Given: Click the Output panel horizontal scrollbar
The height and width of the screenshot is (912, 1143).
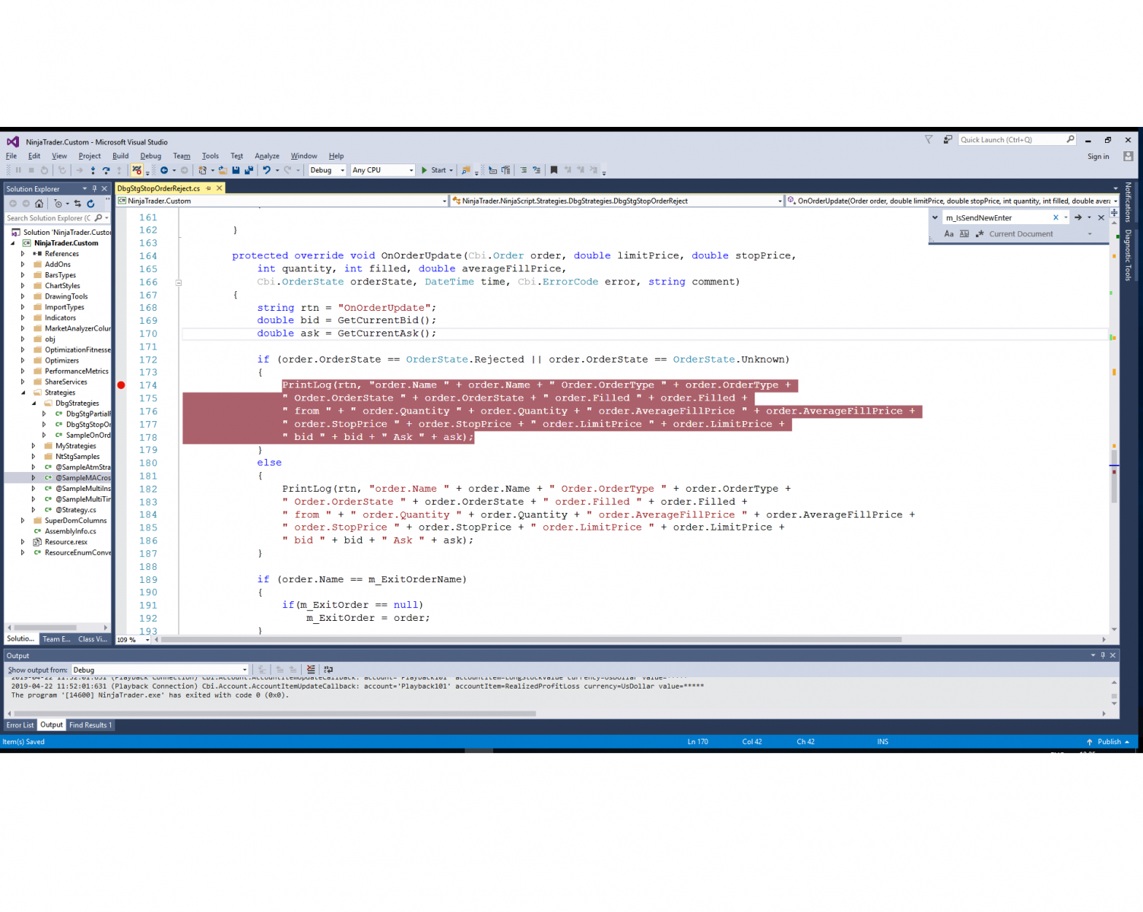Looking at the screenshot, I should (275, 714).
